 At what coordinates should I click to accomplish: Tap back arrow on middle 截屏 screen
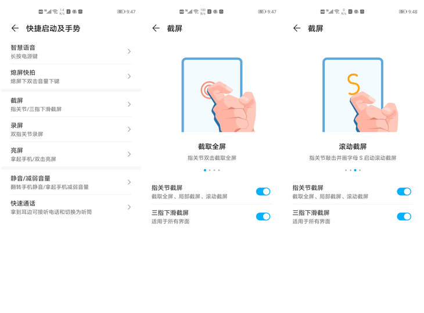point(156,28)
